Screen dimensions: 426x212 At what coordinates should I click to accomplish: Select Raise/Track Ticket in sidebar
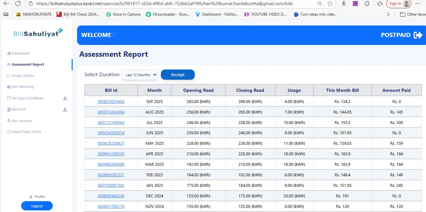tap(26, 132)
